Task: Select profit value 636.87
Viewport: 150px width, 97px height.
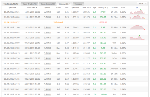Action: 103,17
